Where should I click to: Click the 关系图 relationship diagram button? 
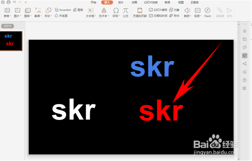coord(61,16)
